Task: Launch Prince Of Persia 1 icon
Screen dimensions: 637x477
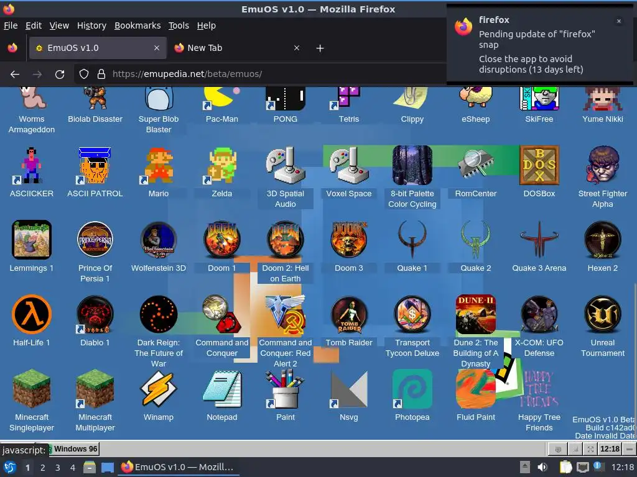Action: pos(95,240)
